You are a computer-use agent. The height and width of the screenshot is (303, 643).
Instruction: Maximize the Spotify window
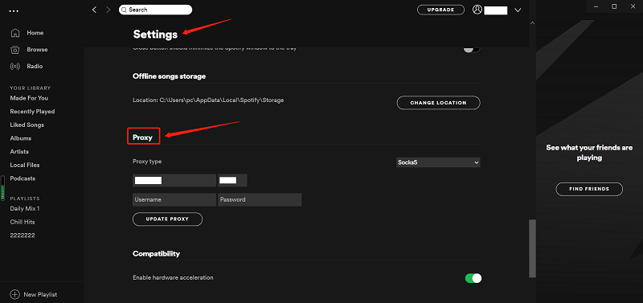614,6
